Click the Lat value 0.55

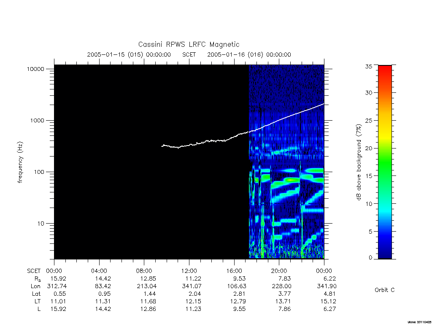pos(60,294)
